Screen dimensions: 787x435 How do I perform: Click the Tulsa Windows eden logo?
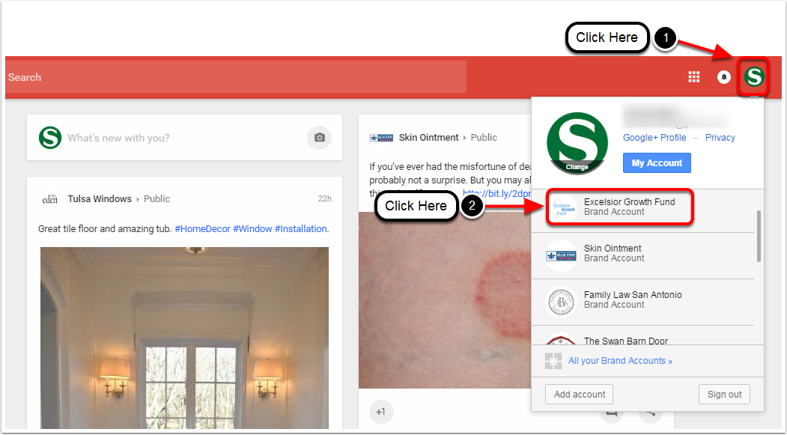point(49,198)
